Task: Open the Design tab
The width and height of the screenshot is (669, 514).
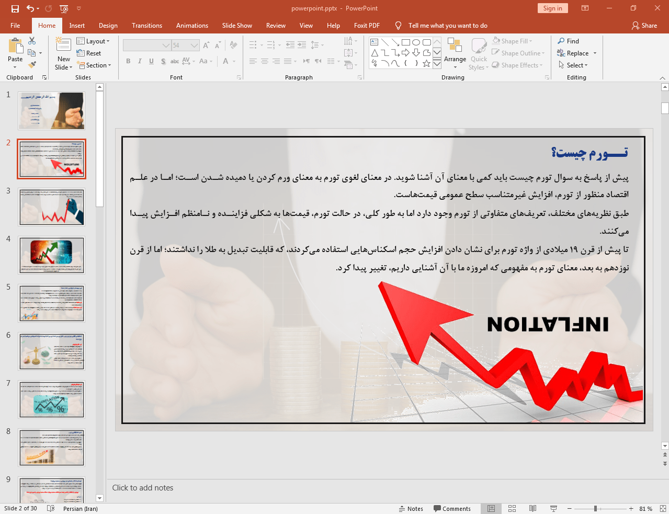Action: tap(108, 26)
